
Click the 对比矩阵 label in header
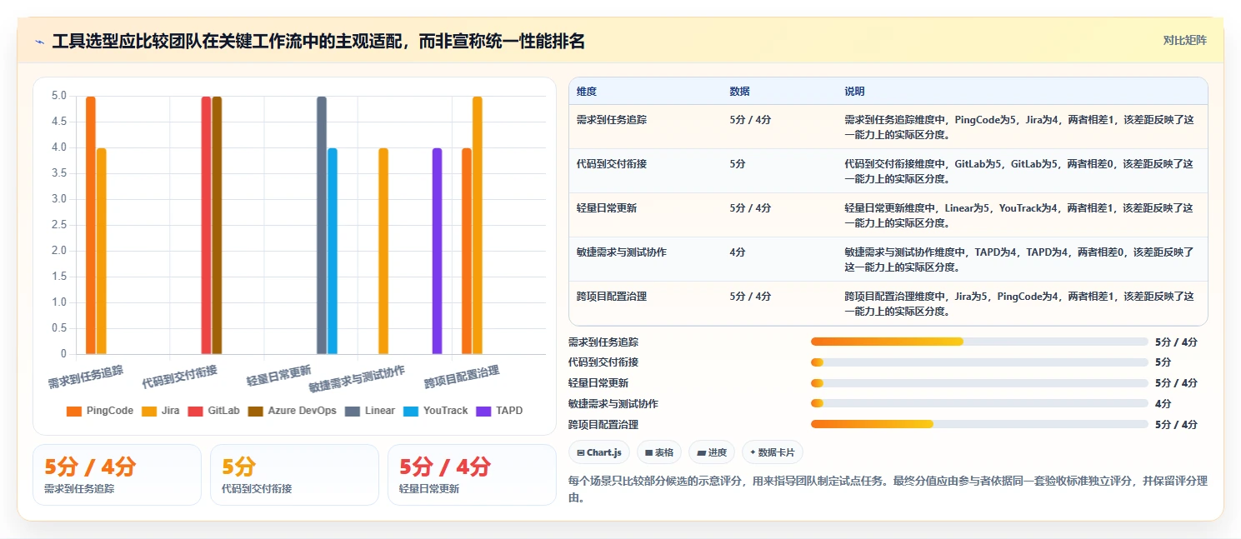click(x=1184, y=40)
